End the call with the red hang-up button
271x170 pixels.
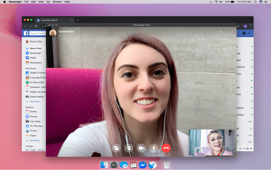[x=166, y=148]
